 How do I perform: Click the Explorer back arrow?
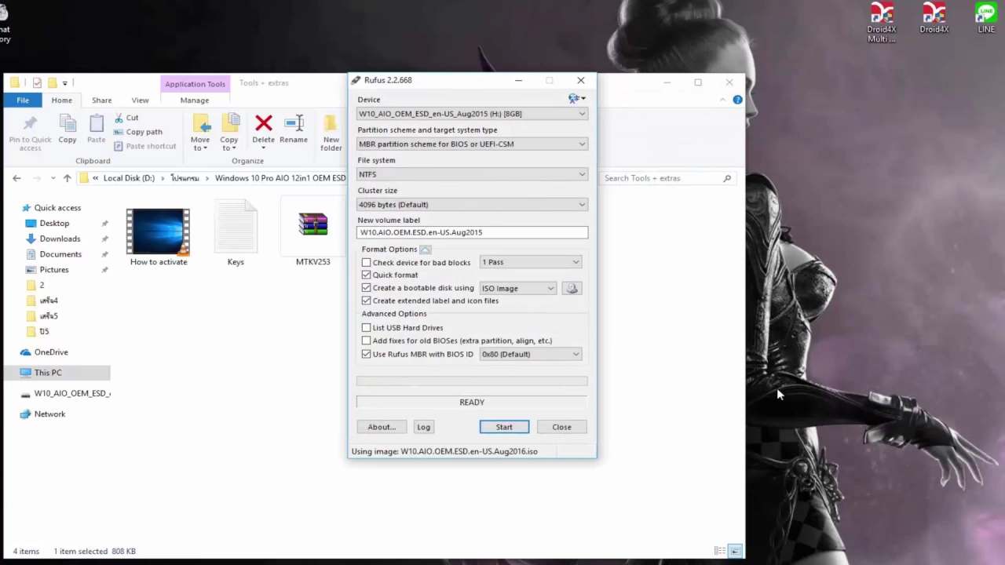point(16,178)
